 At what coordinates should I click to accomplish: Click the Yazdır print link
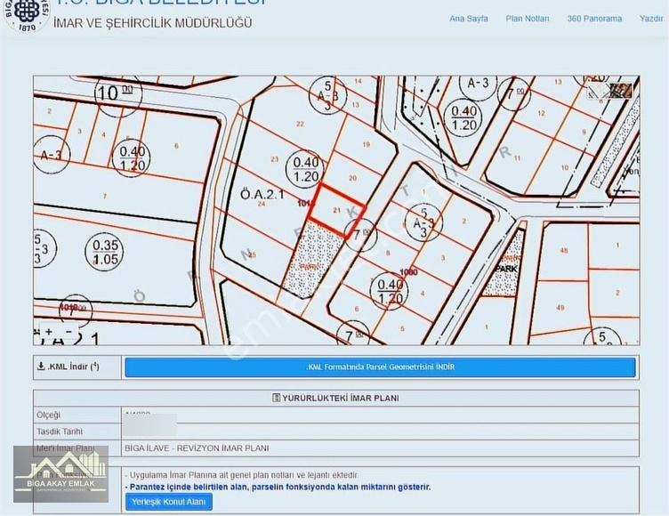(651, 19)
